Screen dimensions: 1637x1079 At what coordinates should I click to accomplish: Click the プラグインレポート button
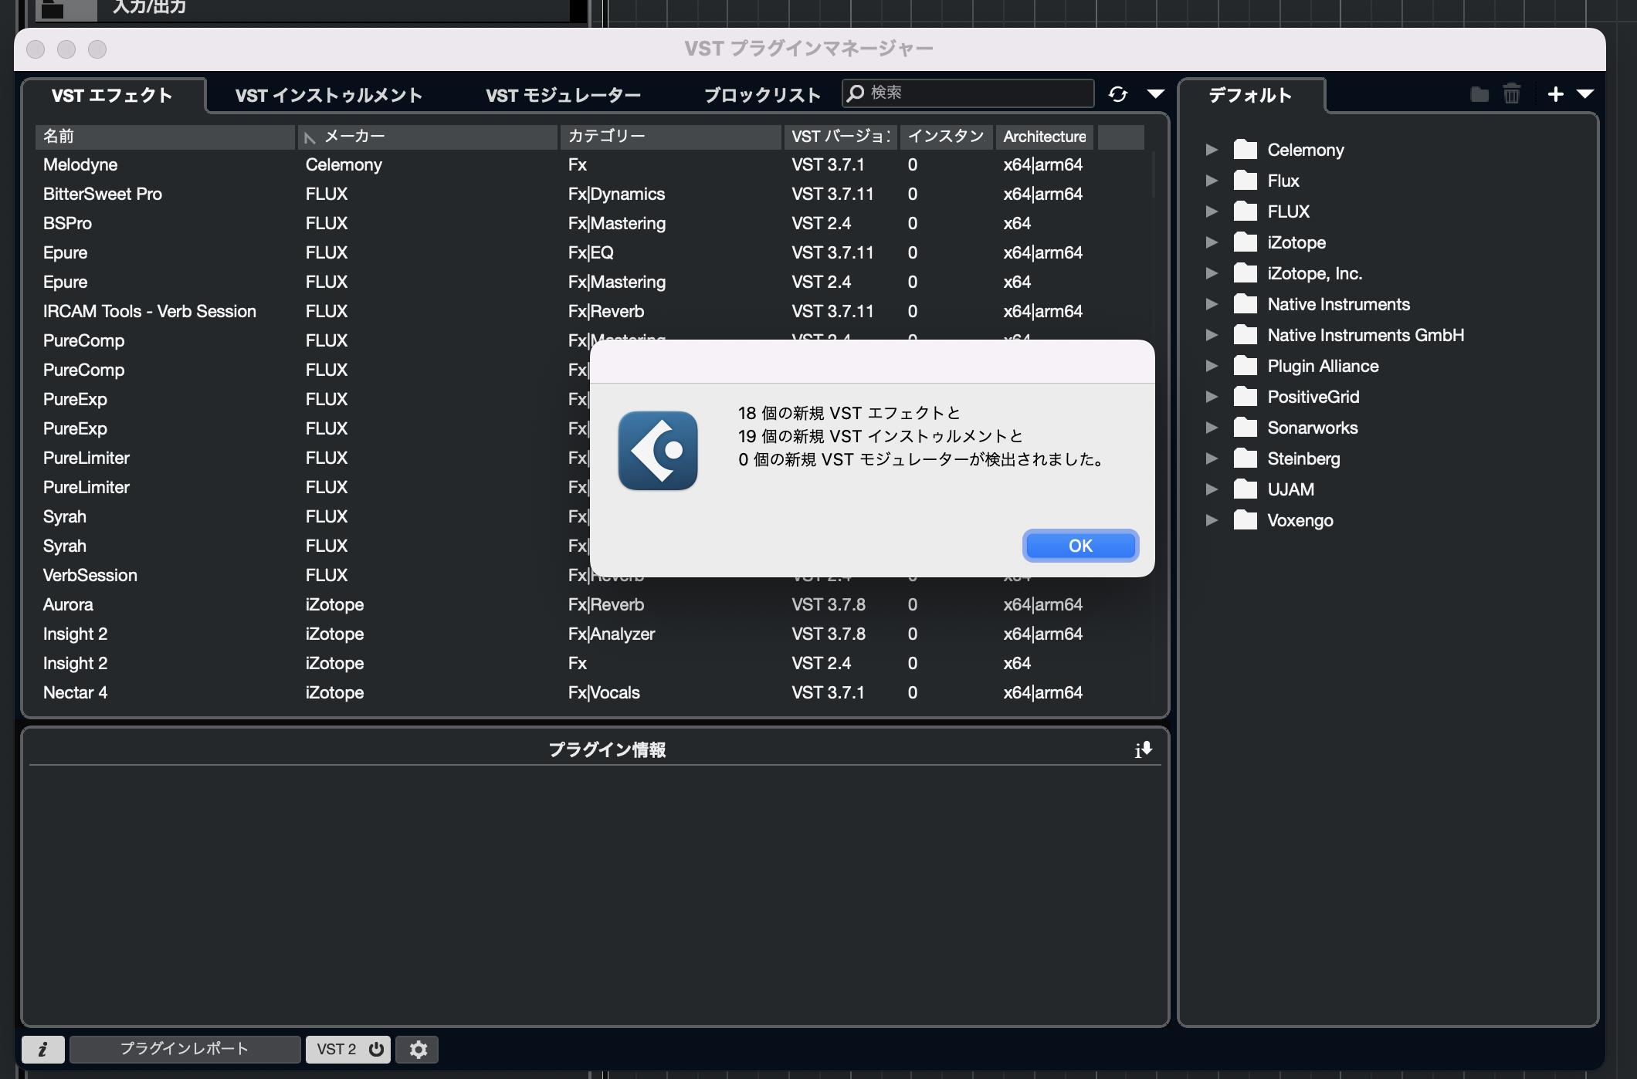point(185,1049)
